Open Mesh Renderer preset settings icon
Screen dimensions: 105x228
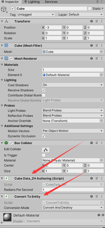[97, 59]
